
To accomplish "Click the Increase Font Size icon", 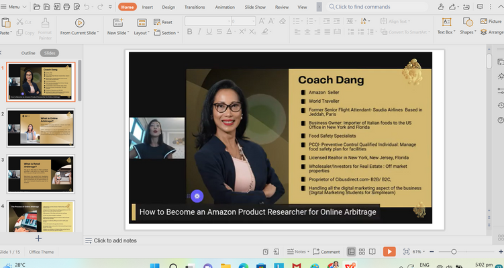I will pyautogui.click(x=262, y=21).
